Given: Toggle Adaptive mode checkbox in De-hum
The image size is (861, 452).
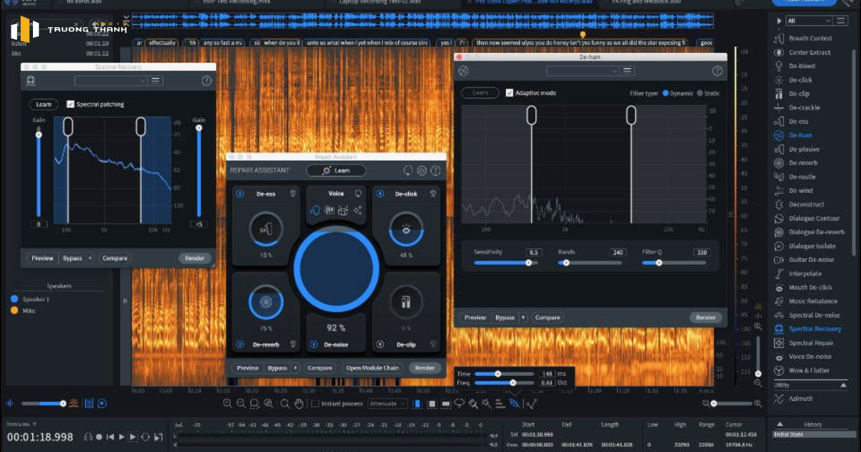Looking at the screenshot, I should click(509, 93).
